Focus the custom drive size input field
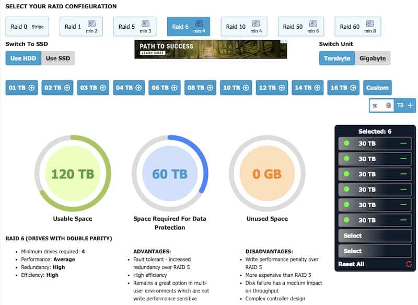418x305 pixels. coord(378,105)
